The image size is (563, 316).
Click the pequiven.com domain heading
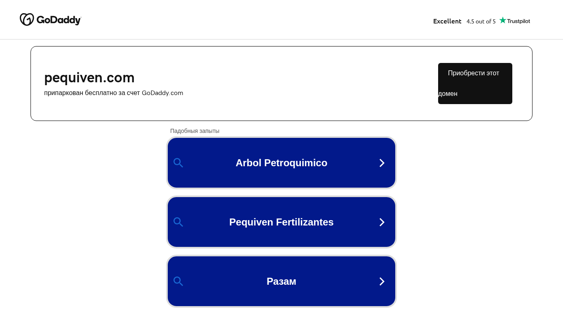tap(89, 77)
